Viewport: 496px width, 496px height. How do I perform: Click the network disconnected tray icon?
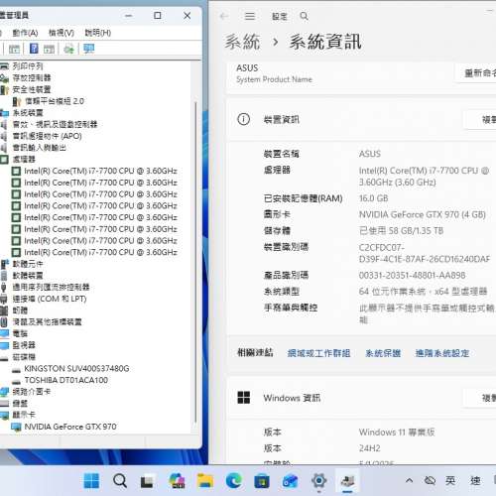pos(430,480)
